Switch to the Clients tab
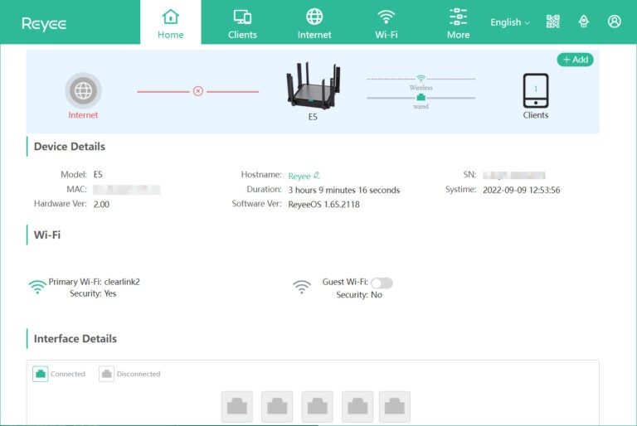Viewport: 637px width, 426px height. pos(242,23)
